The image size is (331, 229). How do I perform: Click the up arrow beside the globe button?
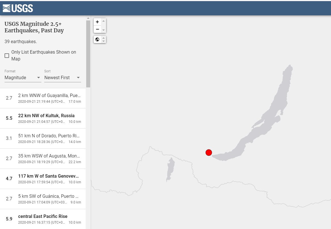pyautogui.click(x=104, y=38)
